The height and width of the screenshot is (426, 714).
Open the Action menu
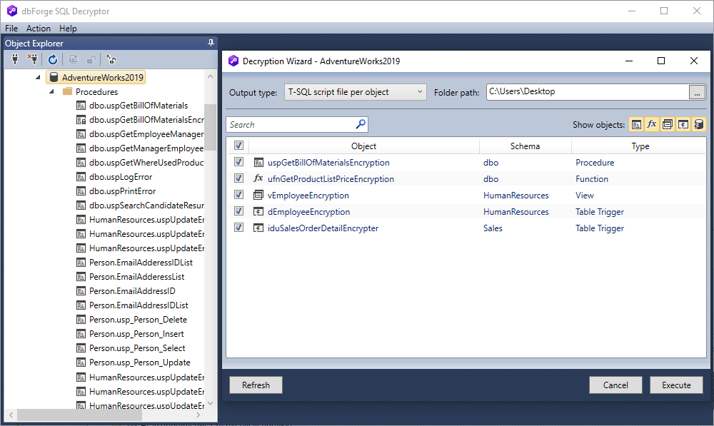[x=38, y=29]
